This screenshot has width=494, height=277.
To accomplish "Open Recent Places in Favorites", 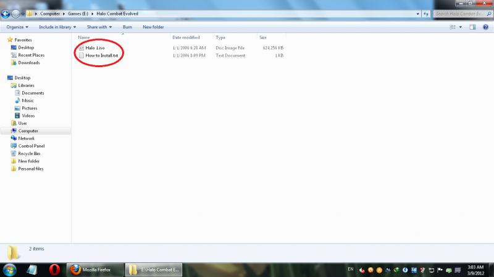I will pos(31,55).
